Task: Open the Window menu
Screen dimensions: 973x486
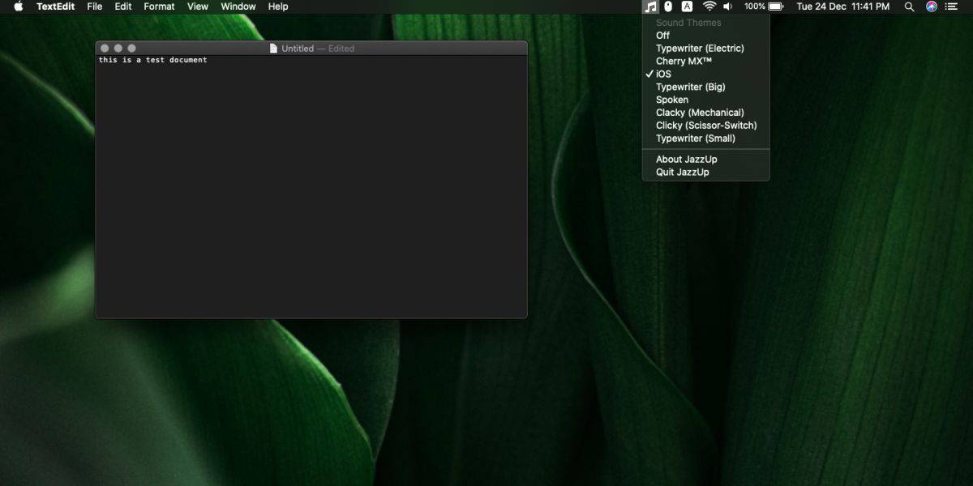Action: click(238, 6)
